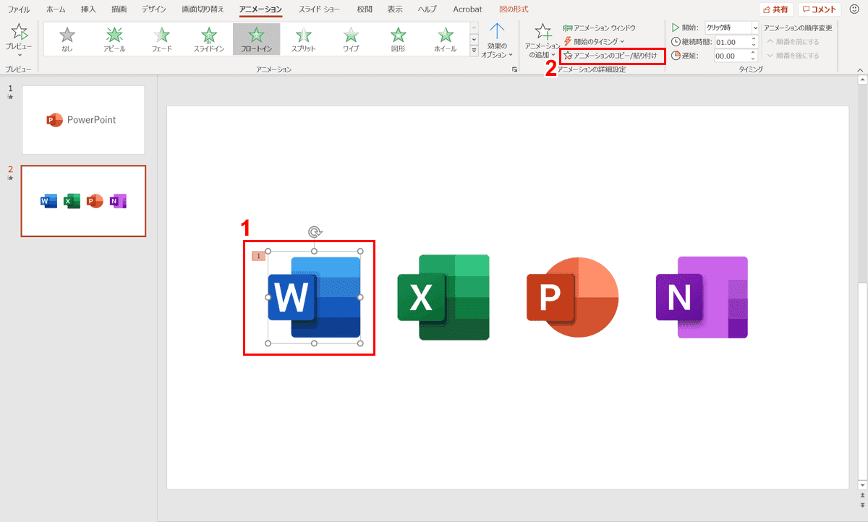This screenshot has height=522, width=868.
Task: Select the なし (None) animation effect
Action: (67, 39)
